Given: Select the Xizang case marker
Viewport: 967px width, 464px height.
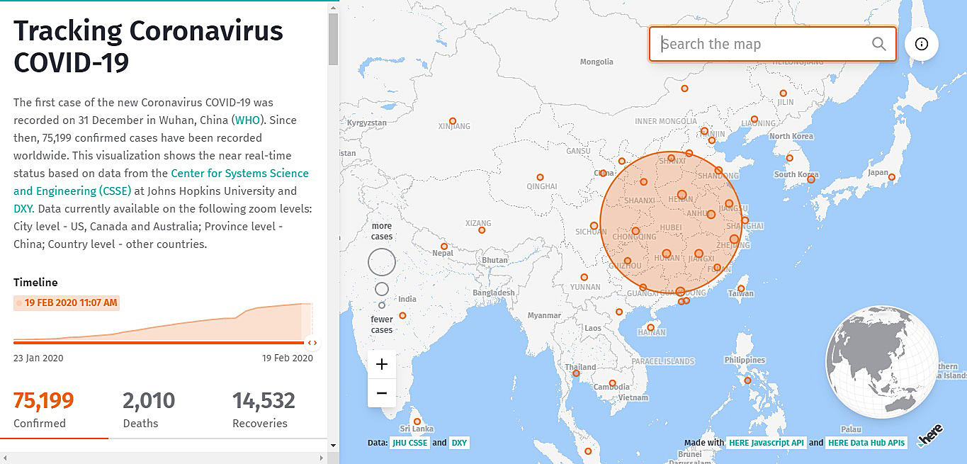Looking at the screenshot, I should [x=482, y=230].
